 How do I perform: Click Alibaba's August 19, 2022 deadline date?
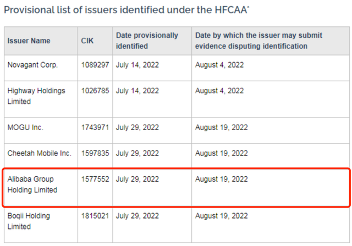(x=222, y=180)
